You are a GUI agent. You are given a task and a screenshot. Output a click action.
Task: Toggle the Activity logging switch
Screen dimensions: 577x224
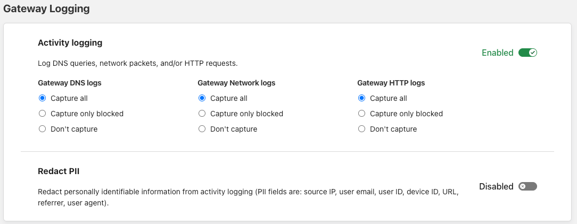click(x=527, y=53)
